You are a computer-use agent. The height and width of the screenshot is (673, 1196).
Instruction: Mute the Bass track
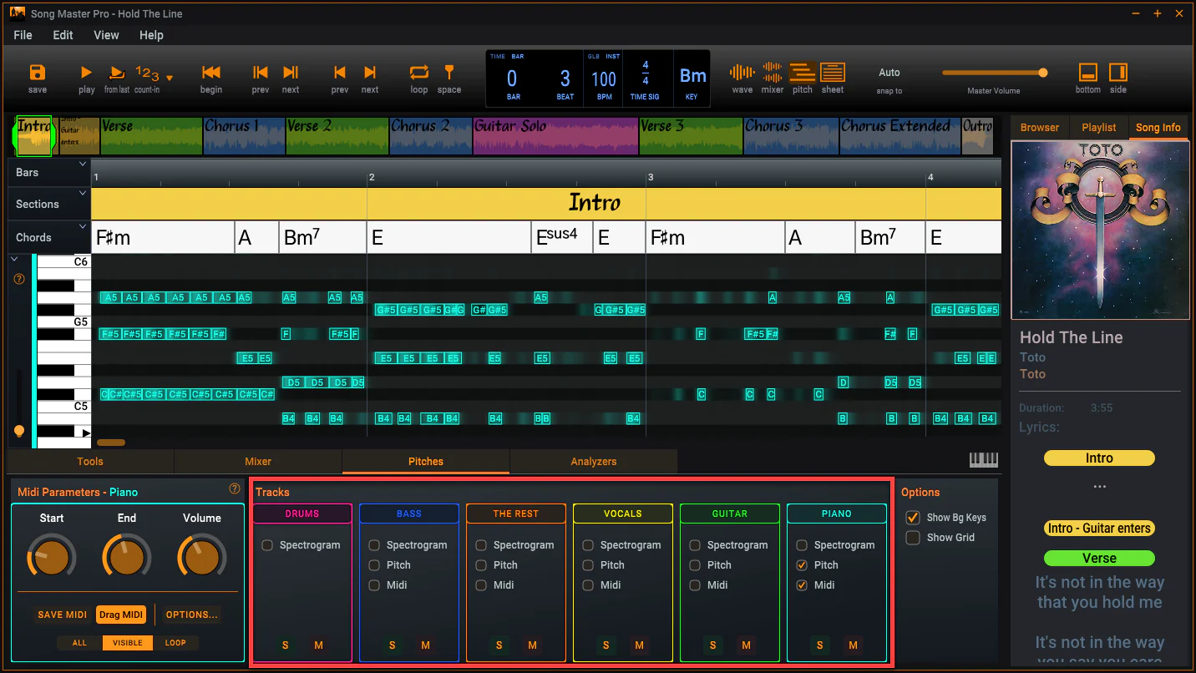pos(425,645)
